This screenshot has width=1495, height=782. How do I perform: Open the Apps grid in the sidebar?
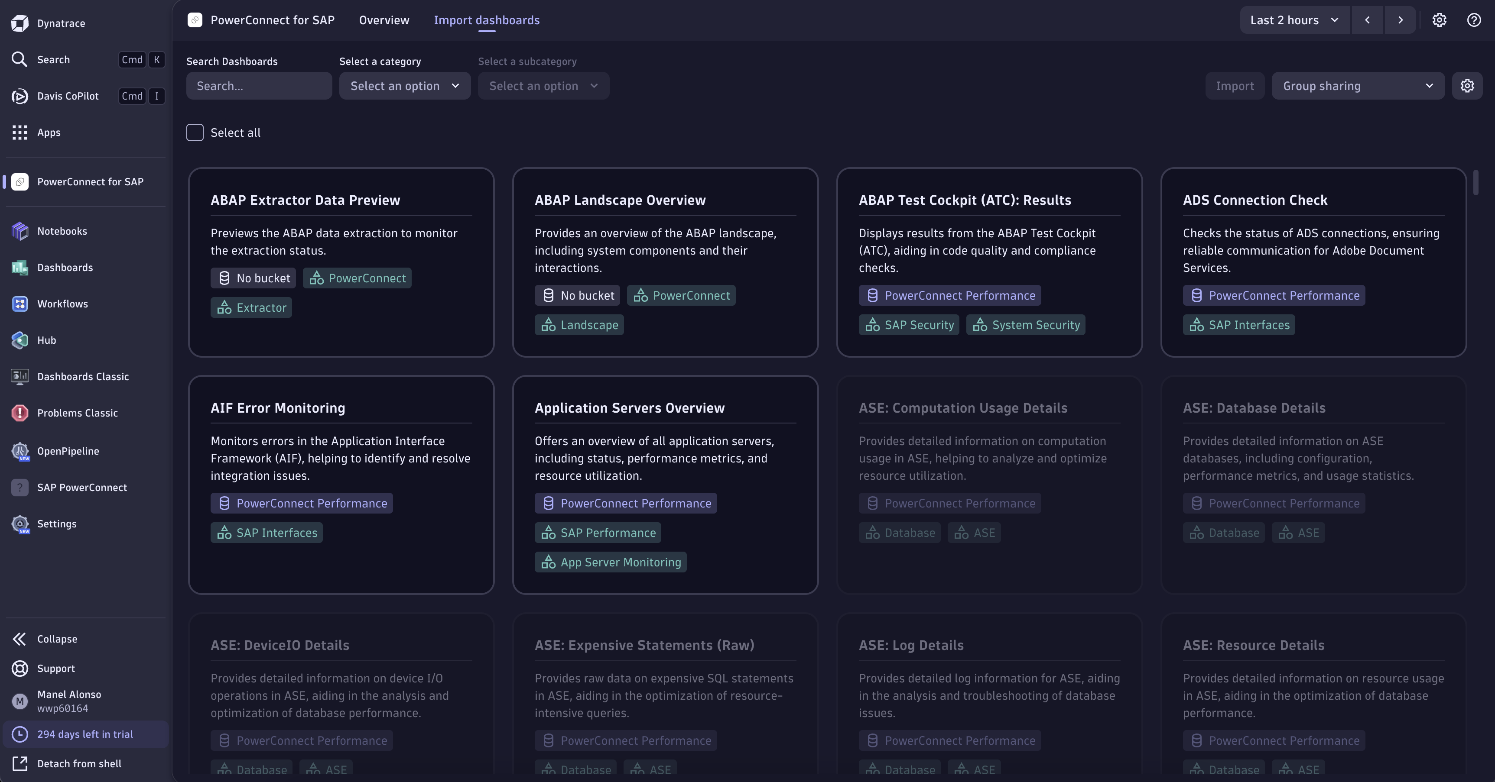[x=49, y=132]
